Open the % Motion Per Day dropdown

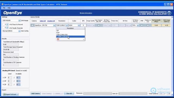138,25
